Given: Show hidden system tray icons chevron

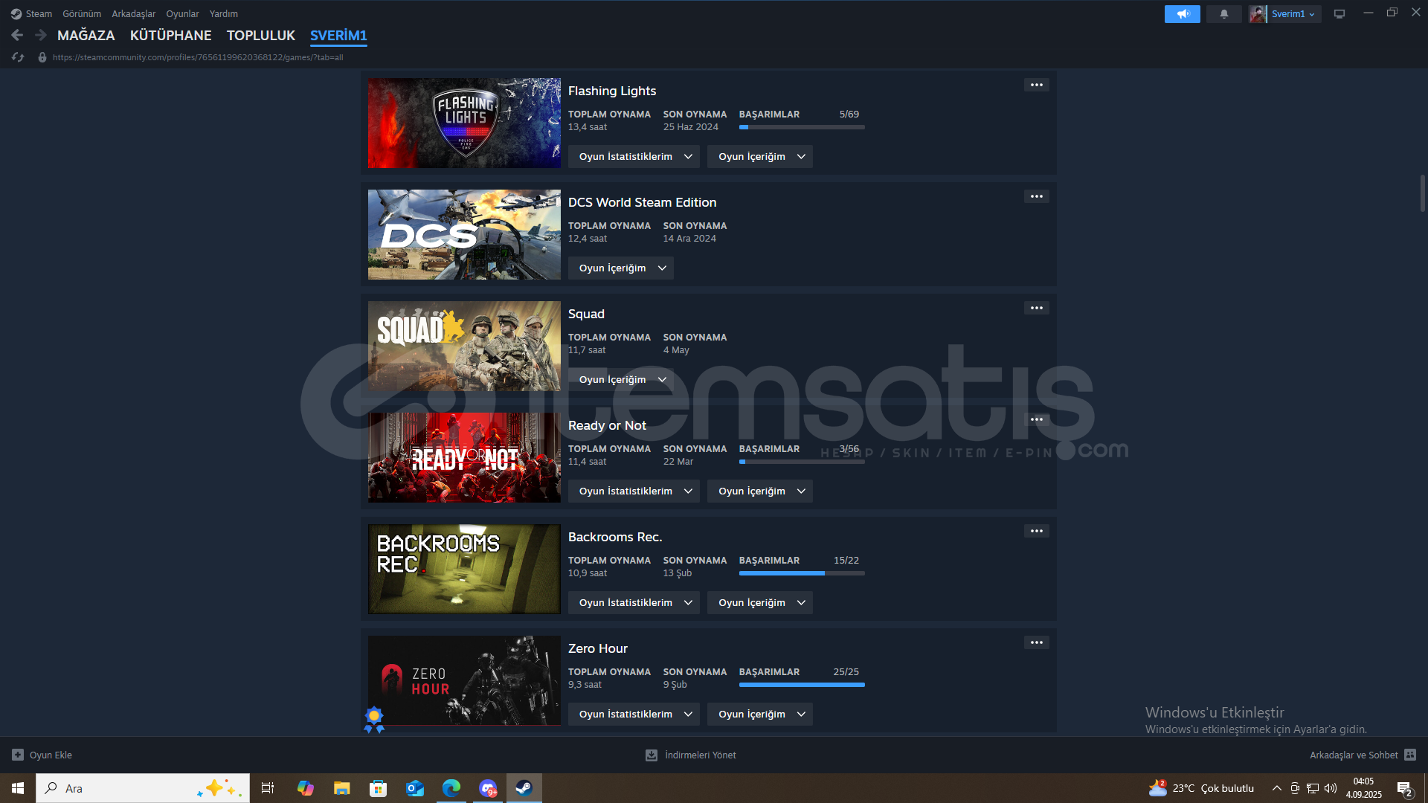Looking at the screenshot, I should (1276, 788).
